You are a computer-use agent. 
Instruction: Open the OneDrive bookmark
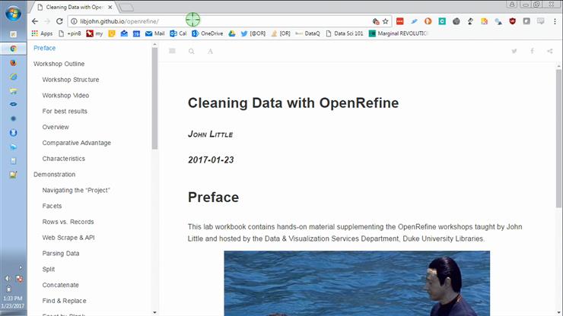pos(208,33)
